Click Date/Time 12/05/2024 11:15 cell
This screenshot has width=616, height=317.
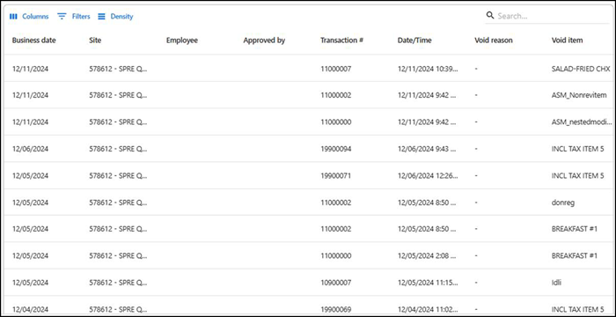point(428,283)
